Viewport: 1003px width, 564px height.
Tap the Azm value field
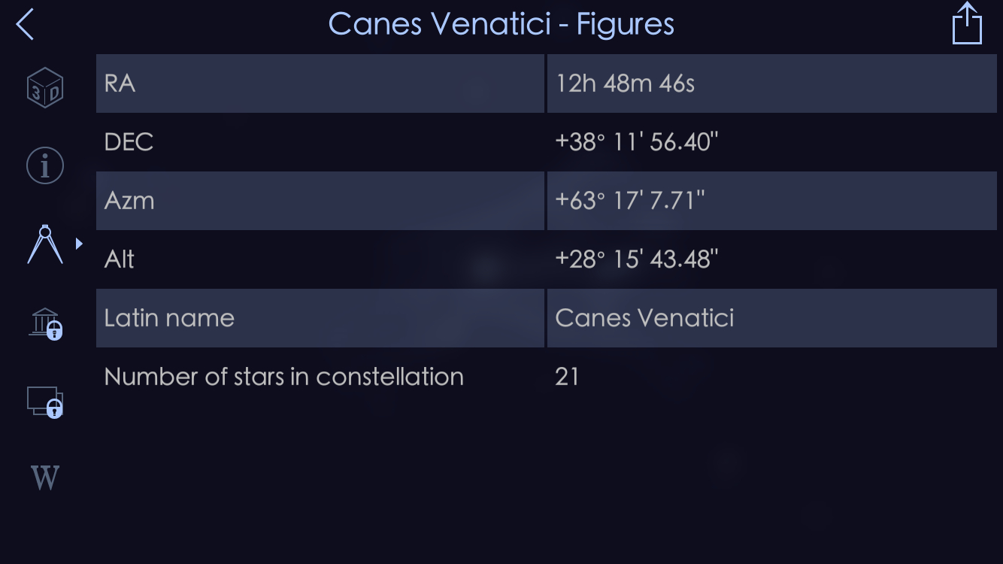(629, 201)
